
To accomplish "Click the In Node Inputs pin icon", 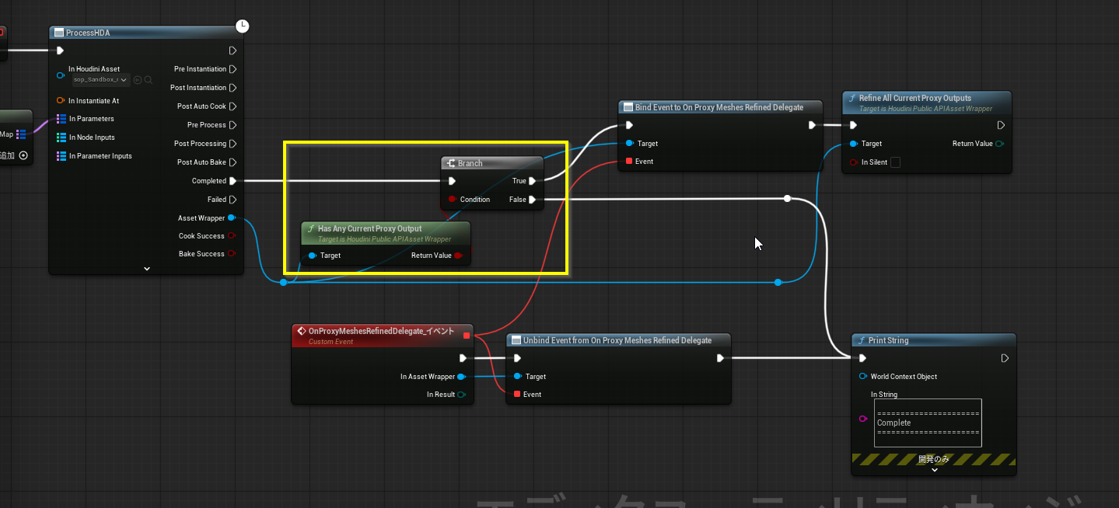I will click(x=61, y=137).
